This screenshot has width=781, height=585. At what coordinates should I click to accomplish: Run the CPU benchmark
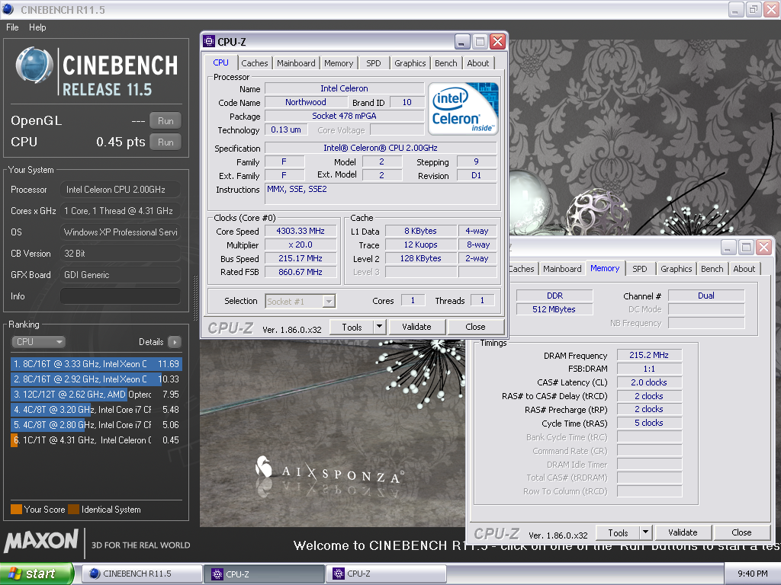tap(166, 142)
